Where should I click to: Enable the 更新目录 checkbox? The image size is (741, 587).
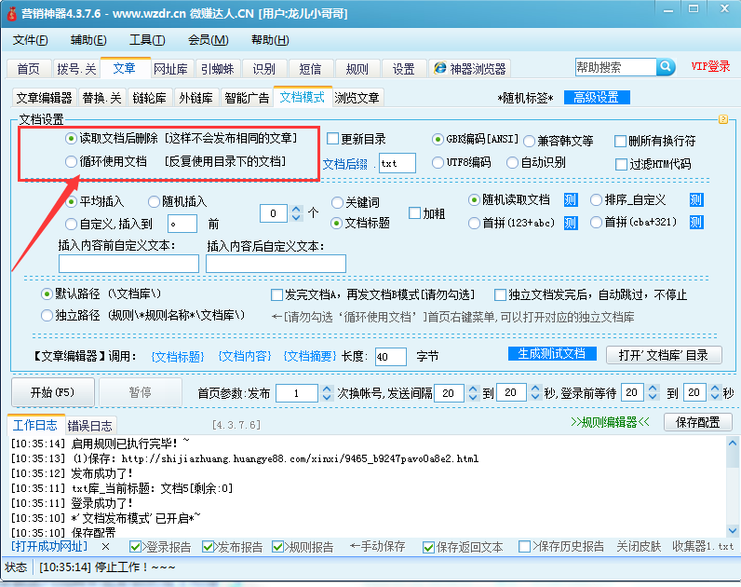click(332, 139)
